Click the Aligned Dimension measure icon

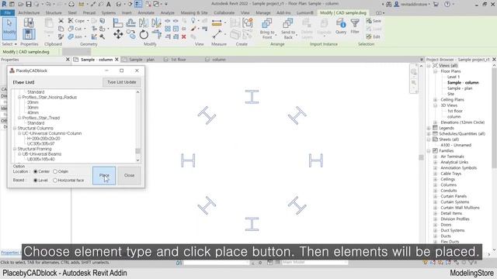[x=217, y=22]
